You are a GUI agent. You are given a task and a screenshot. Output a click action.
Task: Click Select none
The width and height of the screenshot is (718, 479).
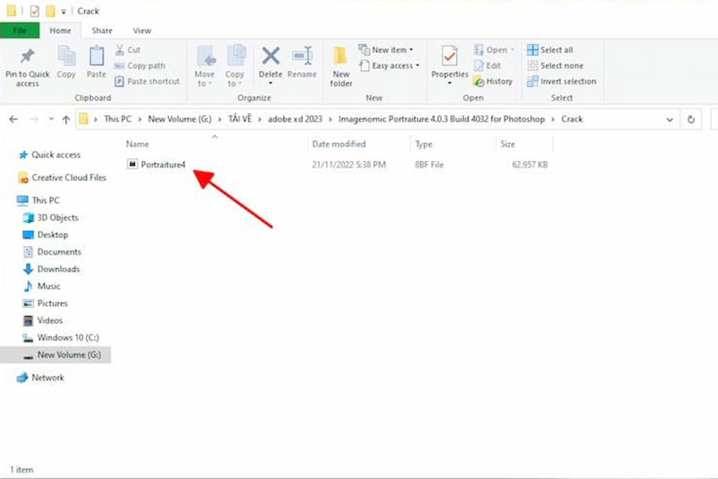(555, 65)
